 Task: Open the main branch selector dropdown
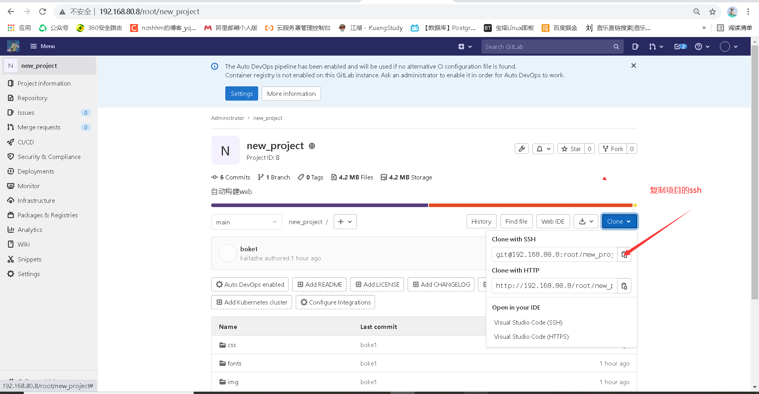tap(246, 222)
